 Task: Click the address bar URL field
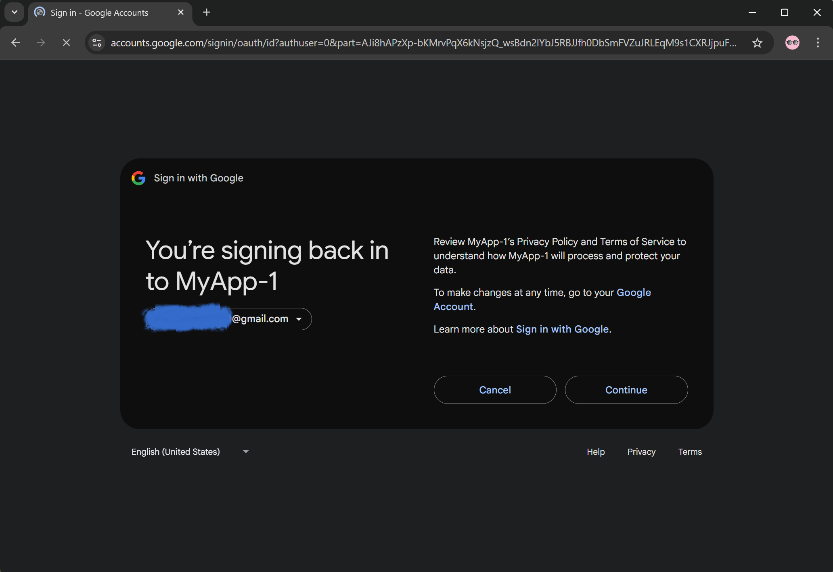pos(424,43)
